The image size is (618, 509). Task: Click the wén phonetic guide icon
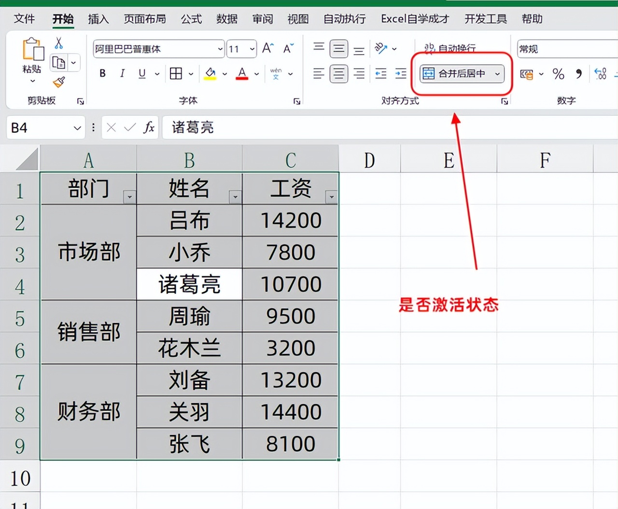(276, 73)
